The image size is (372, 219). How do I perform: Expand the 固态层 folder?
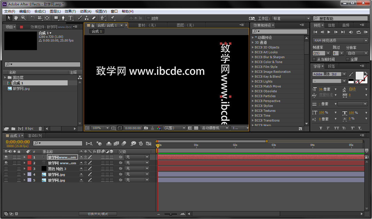pos(5,78)
